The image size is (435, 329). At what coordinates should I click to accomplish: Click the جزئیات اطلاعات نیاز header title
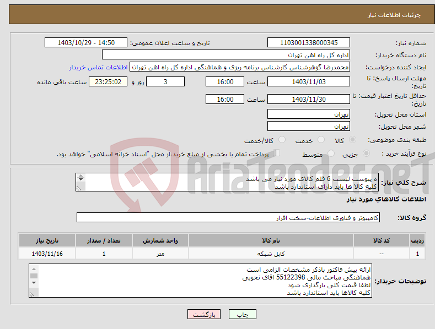(394, 15)
